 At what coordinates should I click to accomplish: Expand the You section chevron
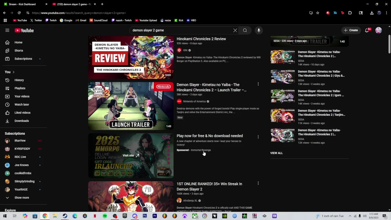click(x=13, y=72)
